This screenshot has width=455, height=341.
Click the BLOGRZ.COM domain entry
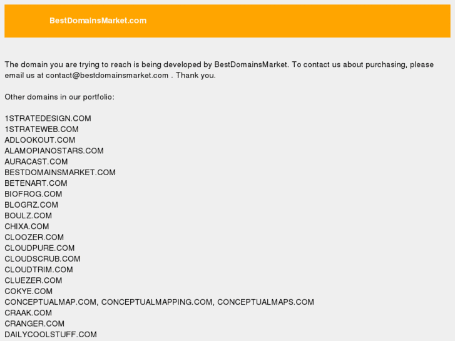point(31,205)
